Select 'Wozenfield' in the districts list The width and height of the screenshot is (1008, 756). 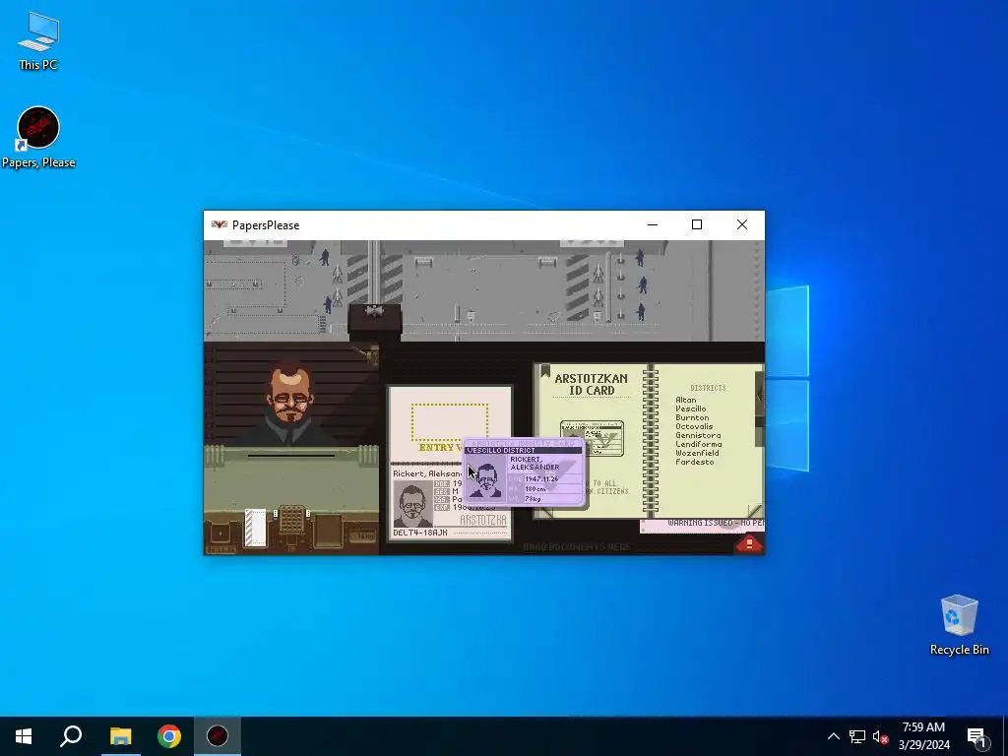[697, 453]
